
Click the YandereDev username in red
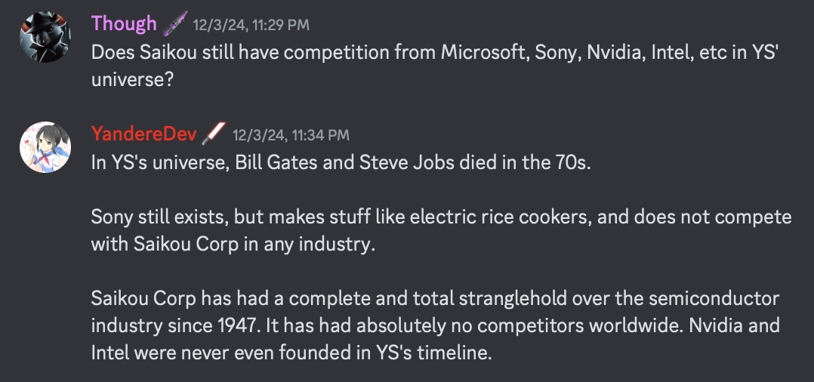tap(144, 134)
